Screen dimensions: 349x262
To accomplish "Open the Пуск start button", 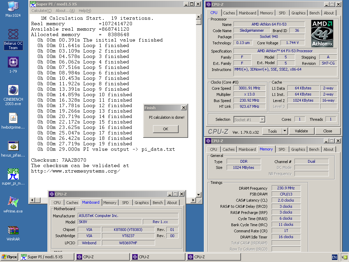I will pyautogui.click(x=9, y=257).
